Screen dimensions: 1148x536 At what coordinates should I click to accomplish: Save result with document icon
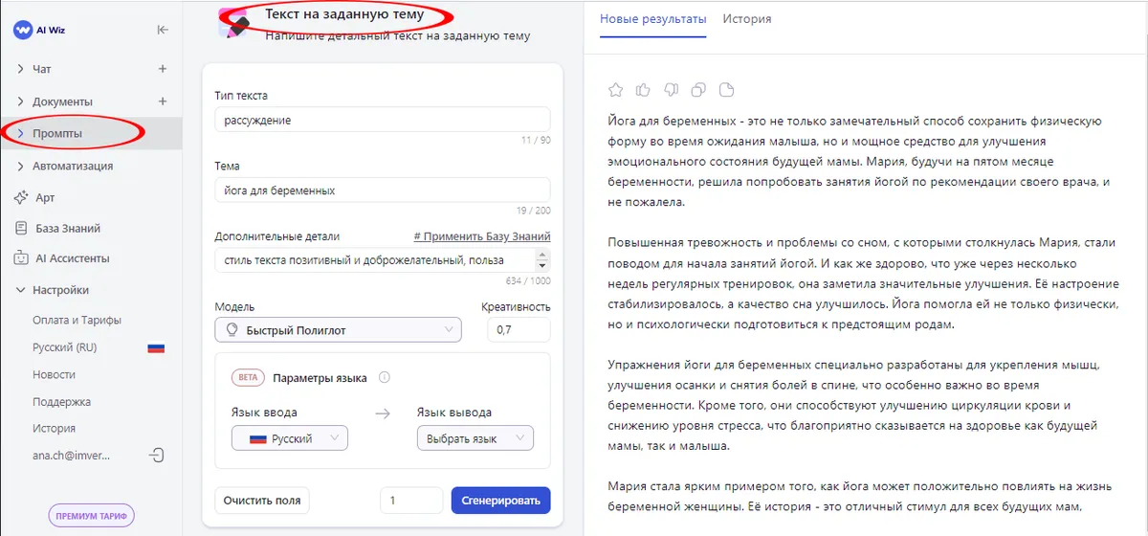pos(727,90)
